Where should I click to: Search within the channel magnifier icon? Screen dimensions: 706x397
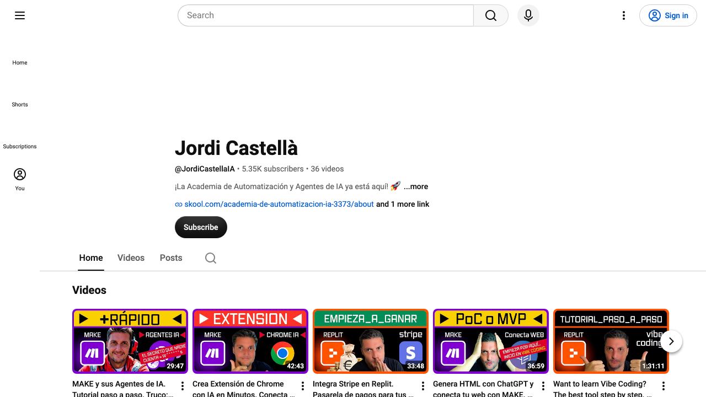(211, 258)
